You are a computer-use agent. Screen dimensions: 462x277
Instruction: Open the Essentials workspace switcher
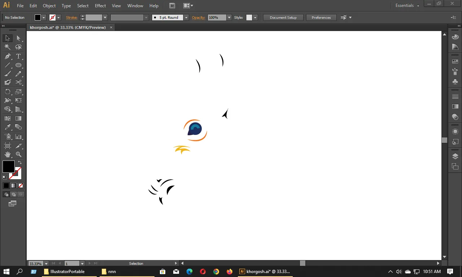pyautogui.click(x=407, y=5)
